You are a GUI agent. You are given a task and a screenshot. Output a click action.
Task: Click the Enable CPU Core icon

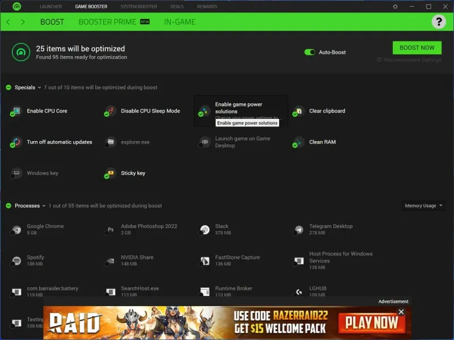[x=16, y=111]
